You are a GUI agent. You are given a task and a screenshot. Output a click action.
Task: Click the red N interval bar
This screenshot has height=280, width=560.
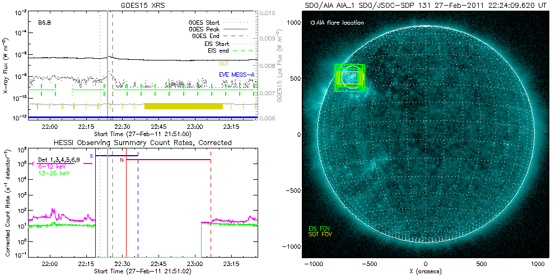point(168,160)
